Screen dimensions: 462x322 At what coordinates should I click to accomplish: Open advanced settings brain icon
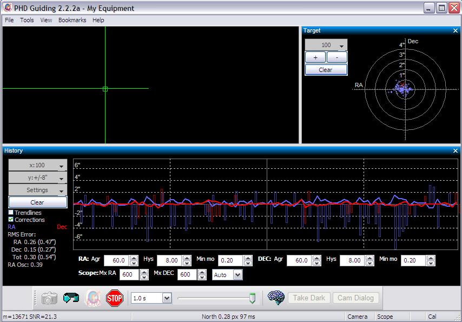[276, 298]
